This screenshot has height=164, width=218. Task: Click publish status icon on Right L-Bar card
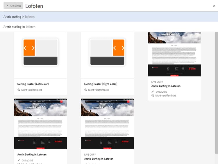click(86, 90)
